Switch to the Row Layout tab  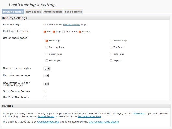[33, 12]
